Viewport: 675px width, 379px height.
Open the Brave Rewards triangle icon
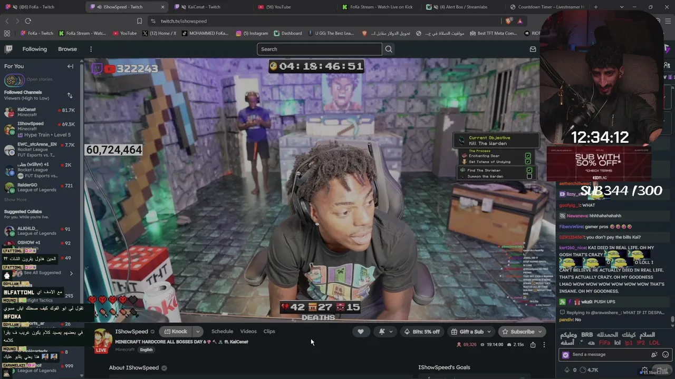520,21
